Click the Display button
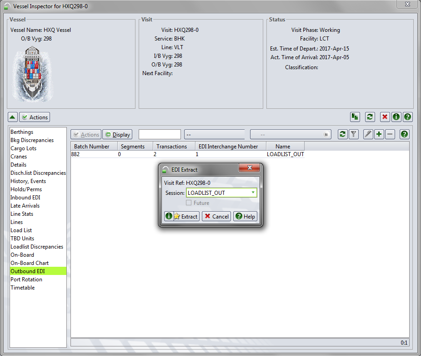Screen dimensions: 421x356 (117, 134)
